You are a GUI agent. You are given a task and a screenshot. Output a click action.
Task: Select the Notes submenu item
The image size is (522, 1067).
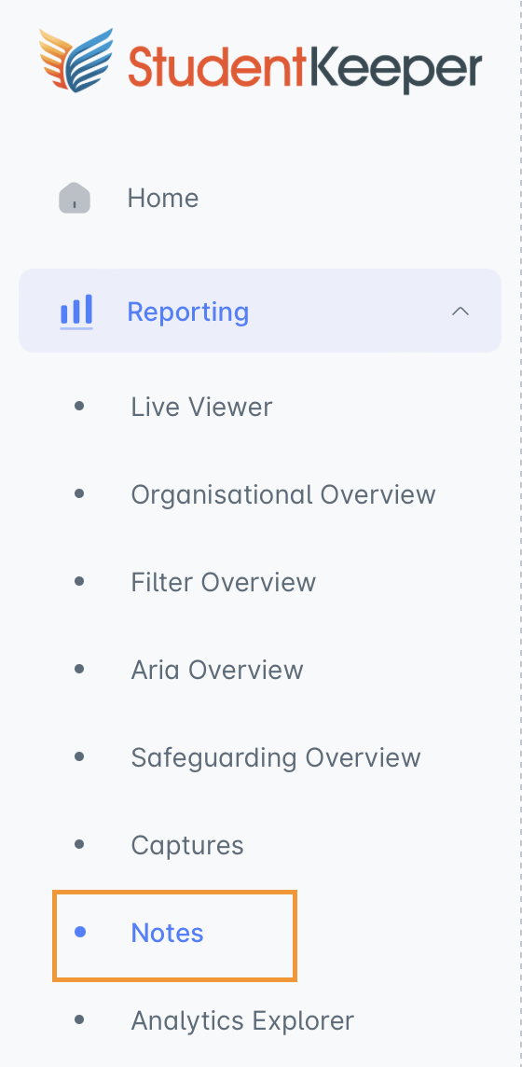click(x=167, y=933)
